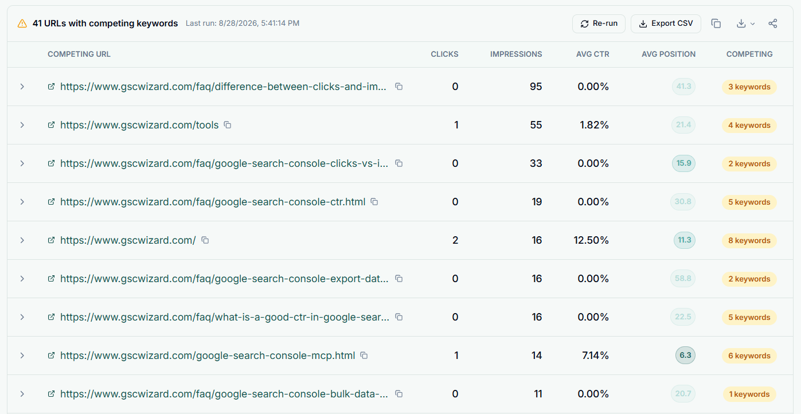Click the 12.50% CTR value
801x414 pixels.
[591, 240]
